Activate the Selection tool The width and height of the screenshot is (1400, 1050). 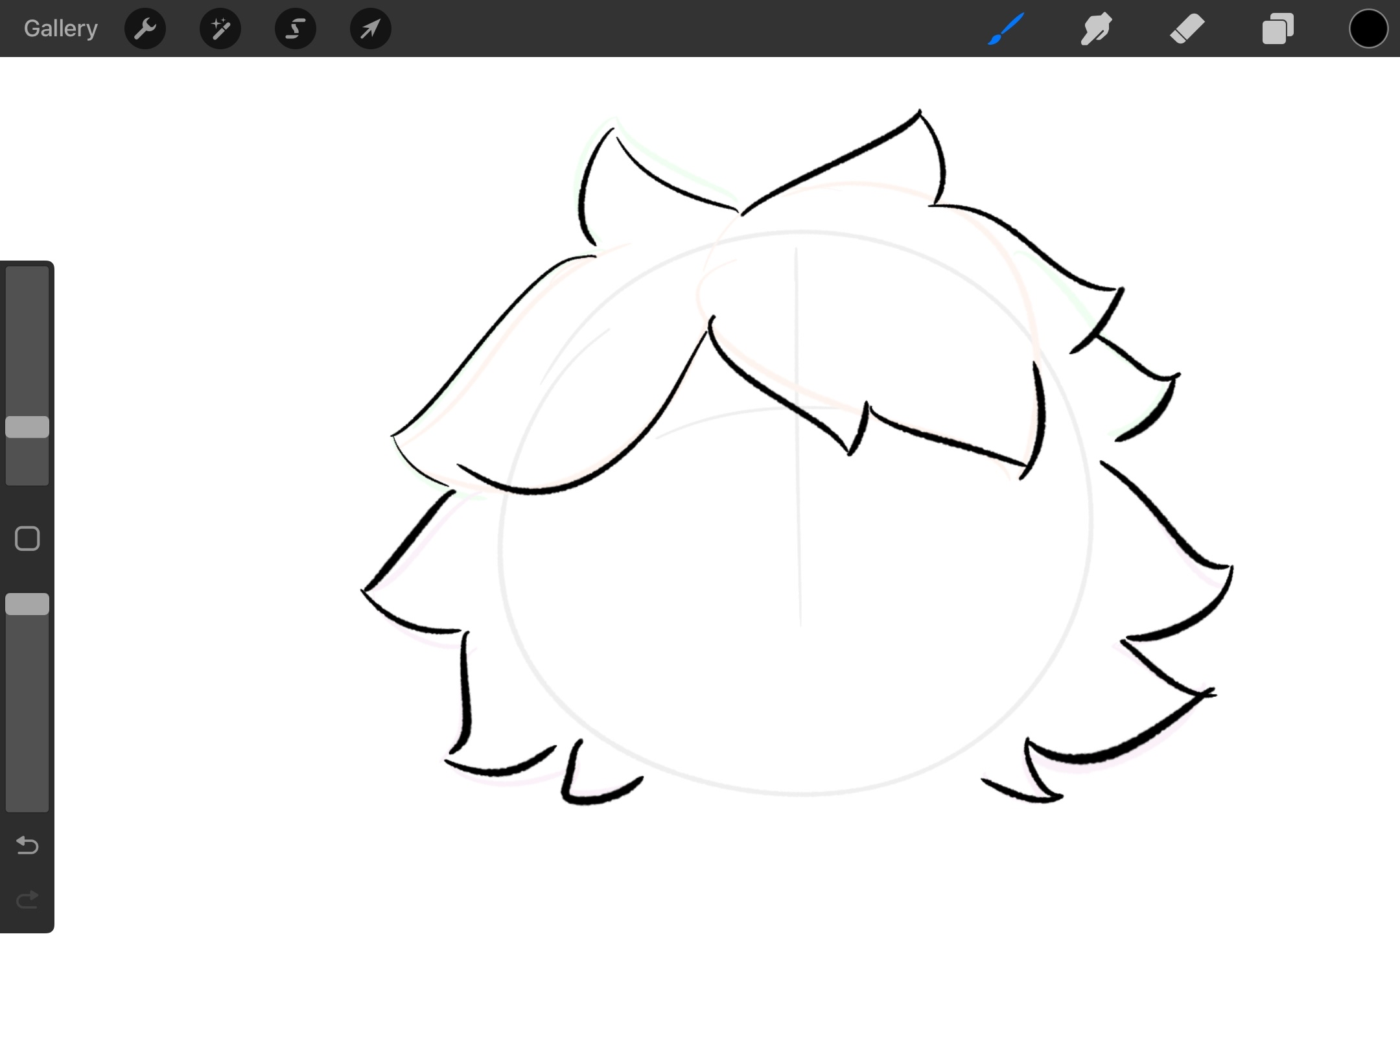coord(296,29)
